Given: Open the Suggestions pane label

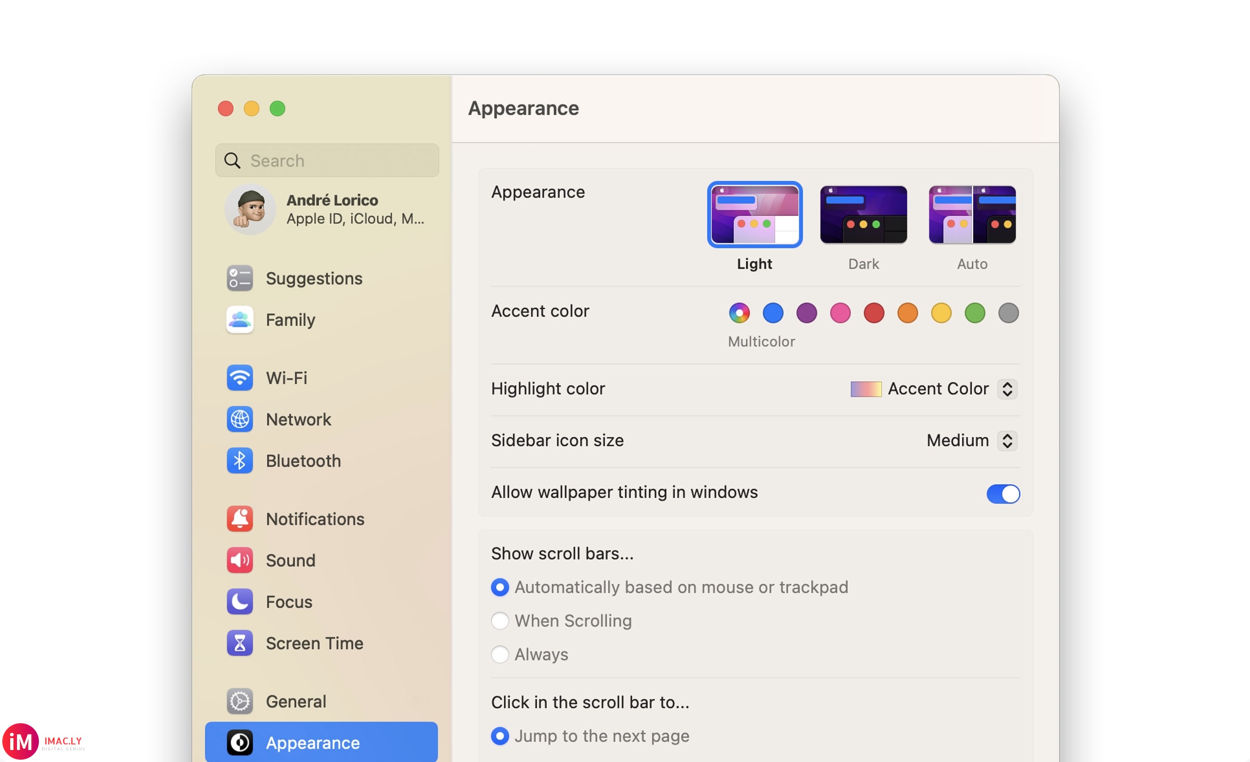Looking at the screenshot, I should click(314, 279).
